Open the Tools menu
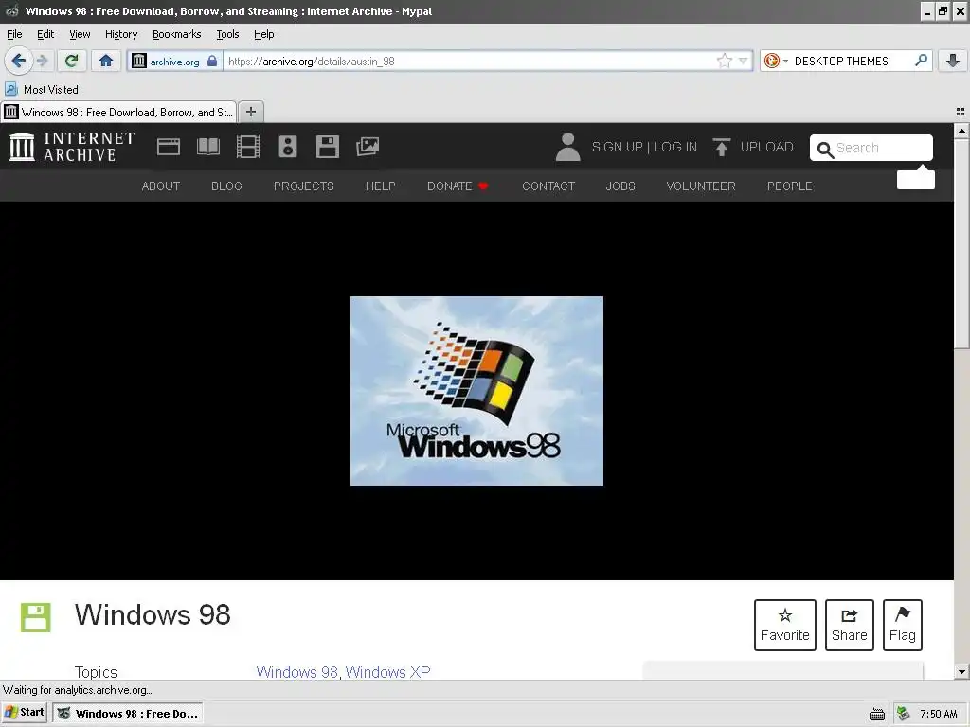970x727 pixels. tap(227, 34)
